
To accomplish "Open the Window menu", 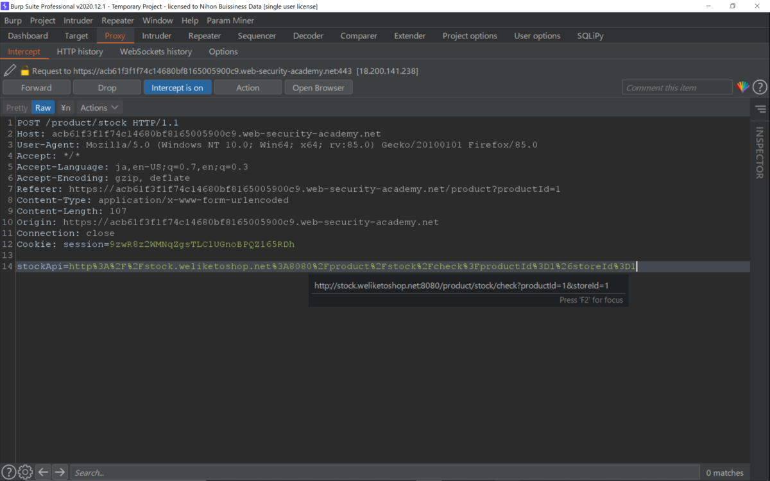I will [x=157, y=21].
